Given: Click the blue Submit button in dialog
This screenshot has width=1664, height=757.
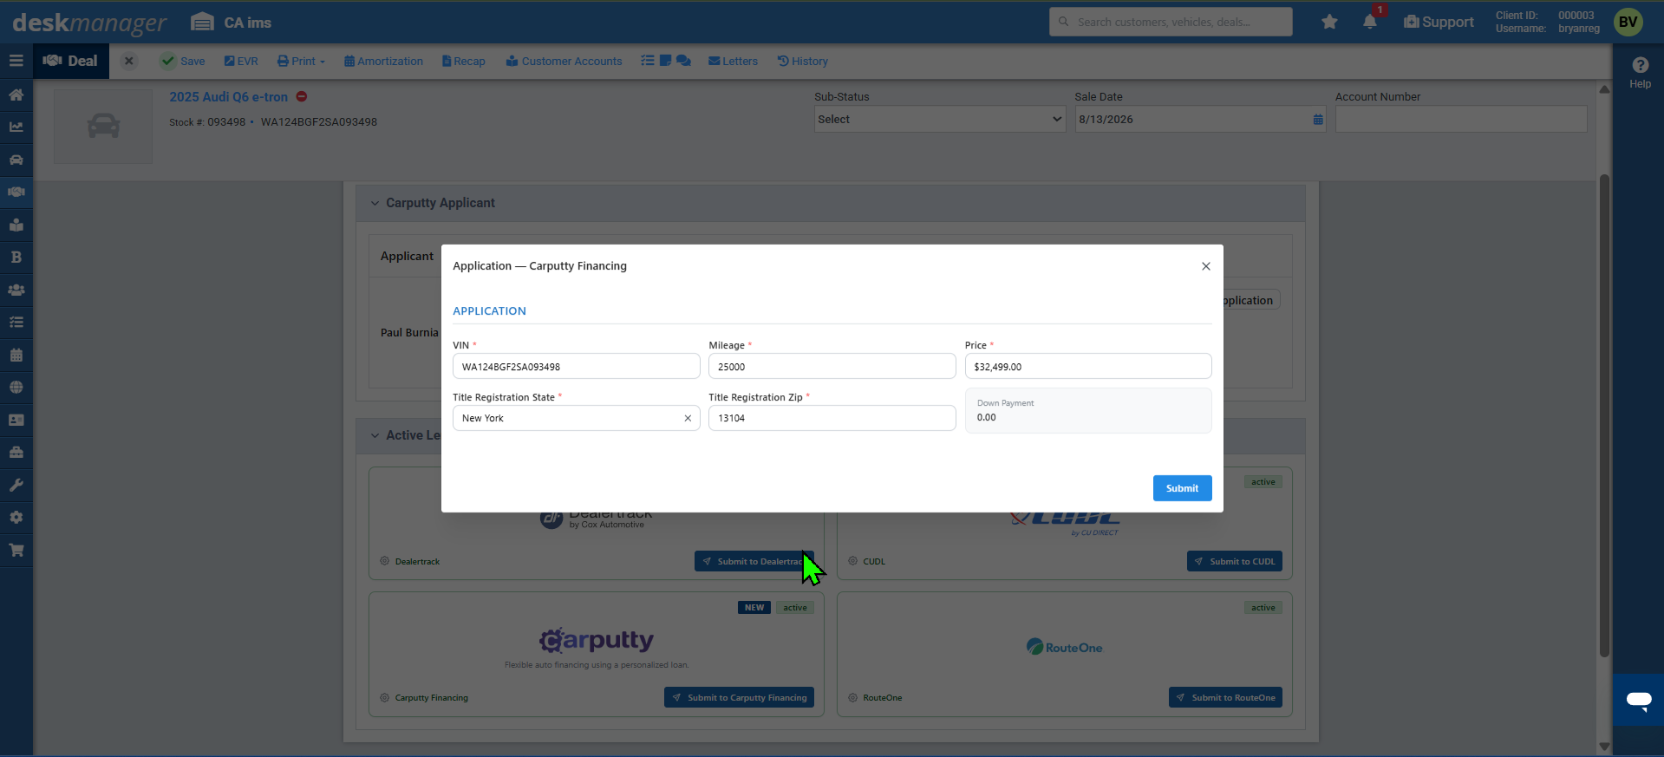Looking at the screenshot, I should pyautogui.click(x=1182, y=488).
